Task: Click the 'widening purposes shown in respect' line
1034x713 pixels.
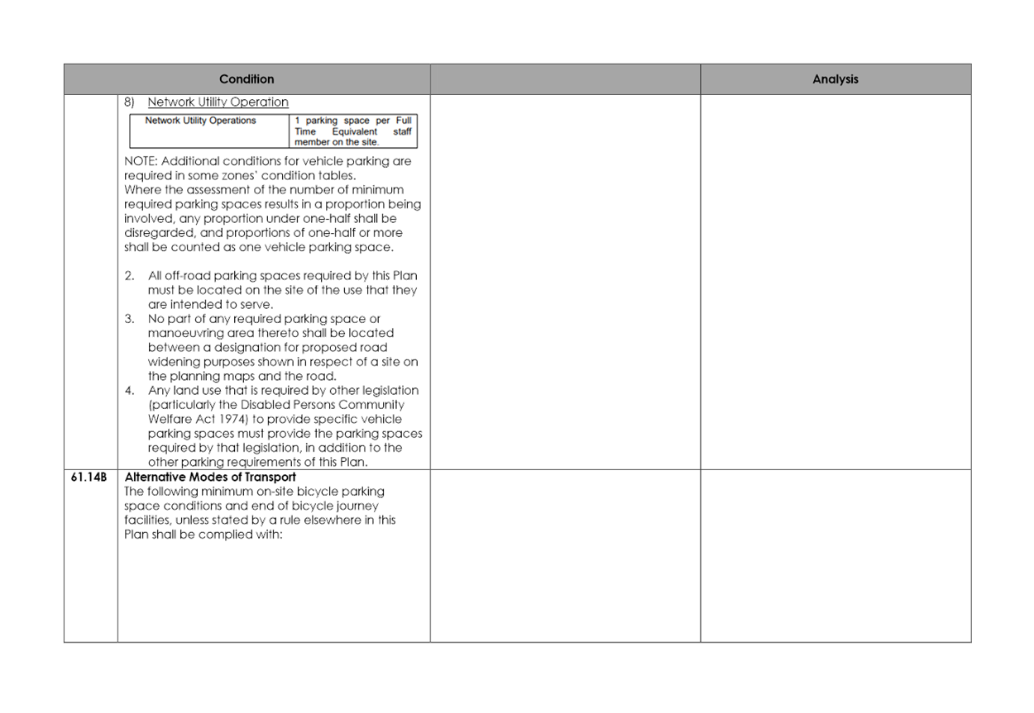Action: point(283,362)
